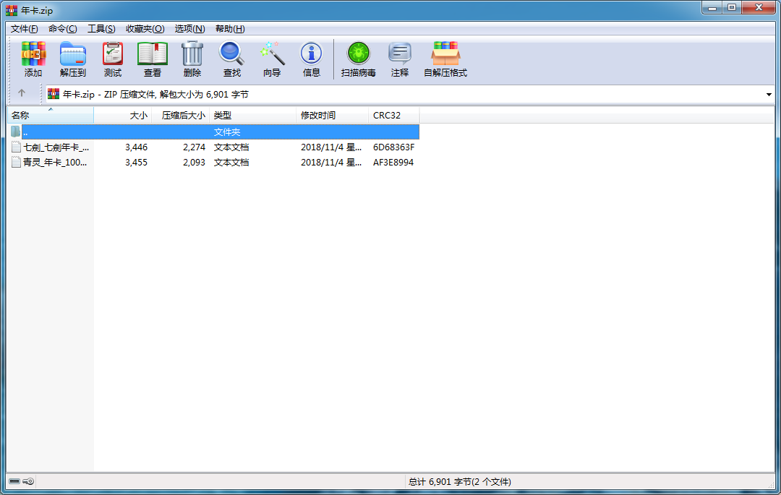Open the 选项(N) menu
Viewport: 781px width, 495px height.
(x=189, y=29)
